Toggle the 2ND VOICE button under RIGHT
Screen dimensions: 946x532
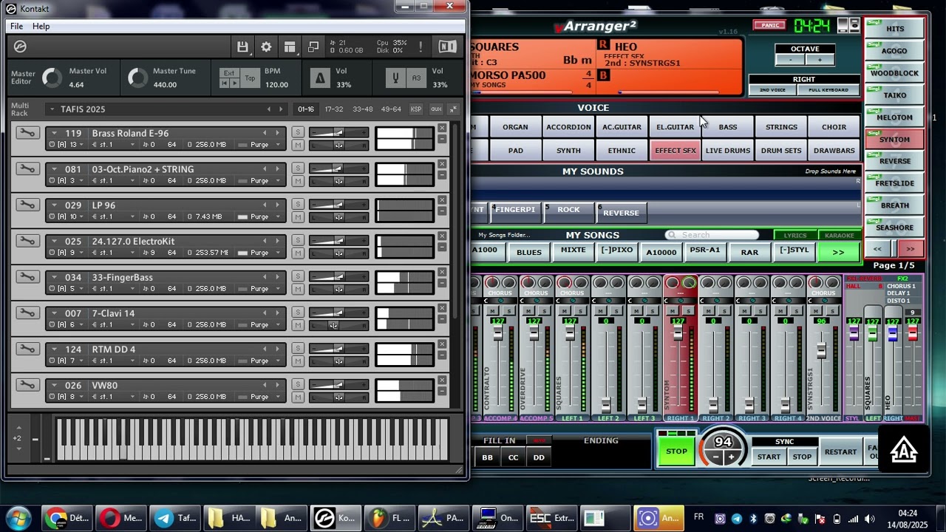coord(772,90)
